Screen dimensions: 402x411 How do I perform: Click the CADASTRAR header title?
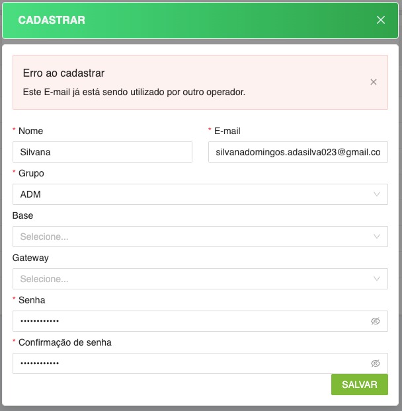52,20
